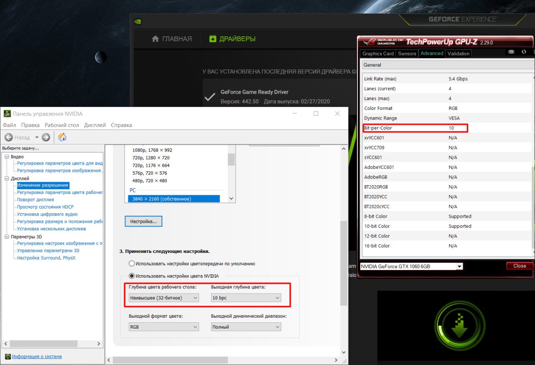This screenshot has height=365, width=535.
Task: Open the Back history dropdown arrow
Action: point(37,137)
